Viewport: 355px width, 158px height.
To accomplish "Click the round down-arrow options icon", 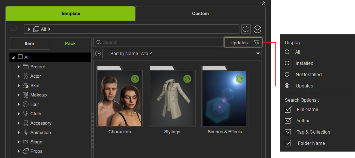I will tap(257, 29).
